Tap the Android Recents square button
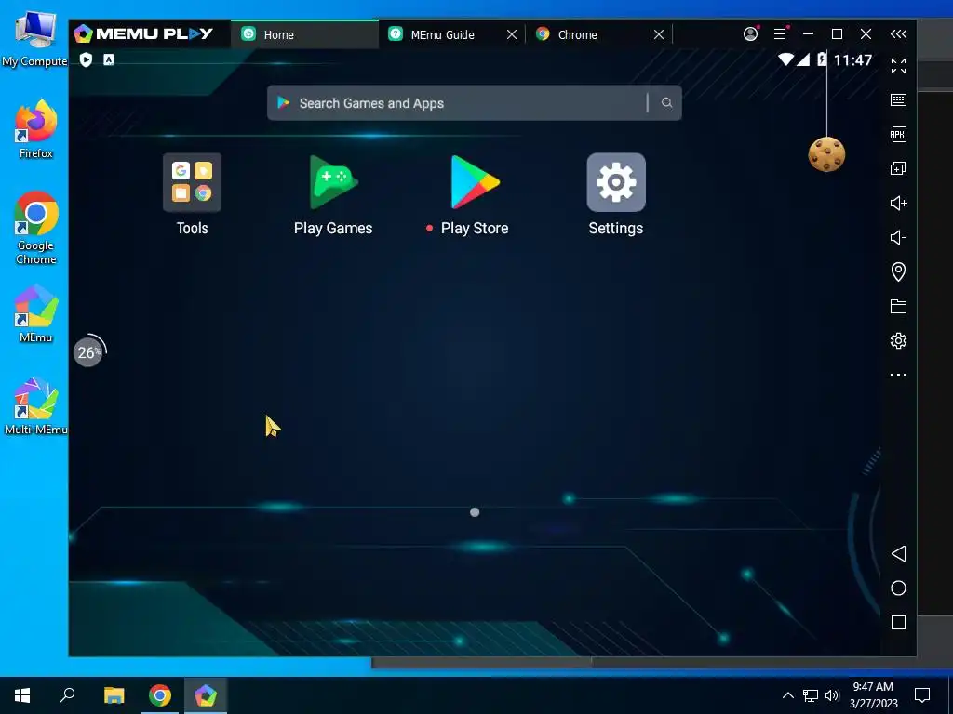The height and width of the screenshot is (714, 953). [898, 622]
